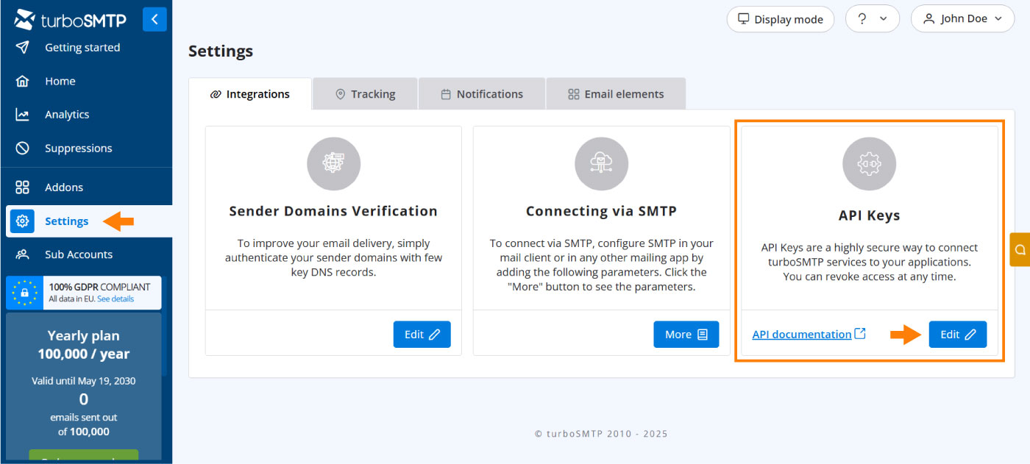Click the Home house icon

click(23, 81)
